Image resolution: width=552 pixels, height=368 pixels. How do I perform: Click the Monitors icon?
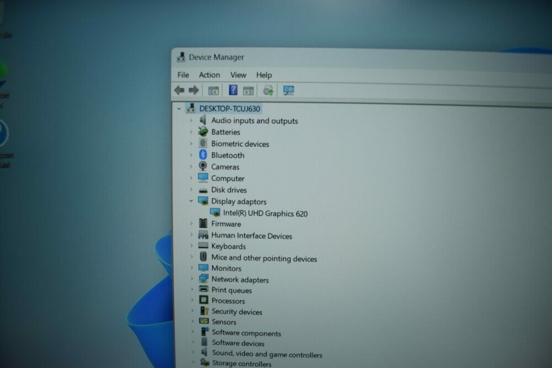pos(204,268)
